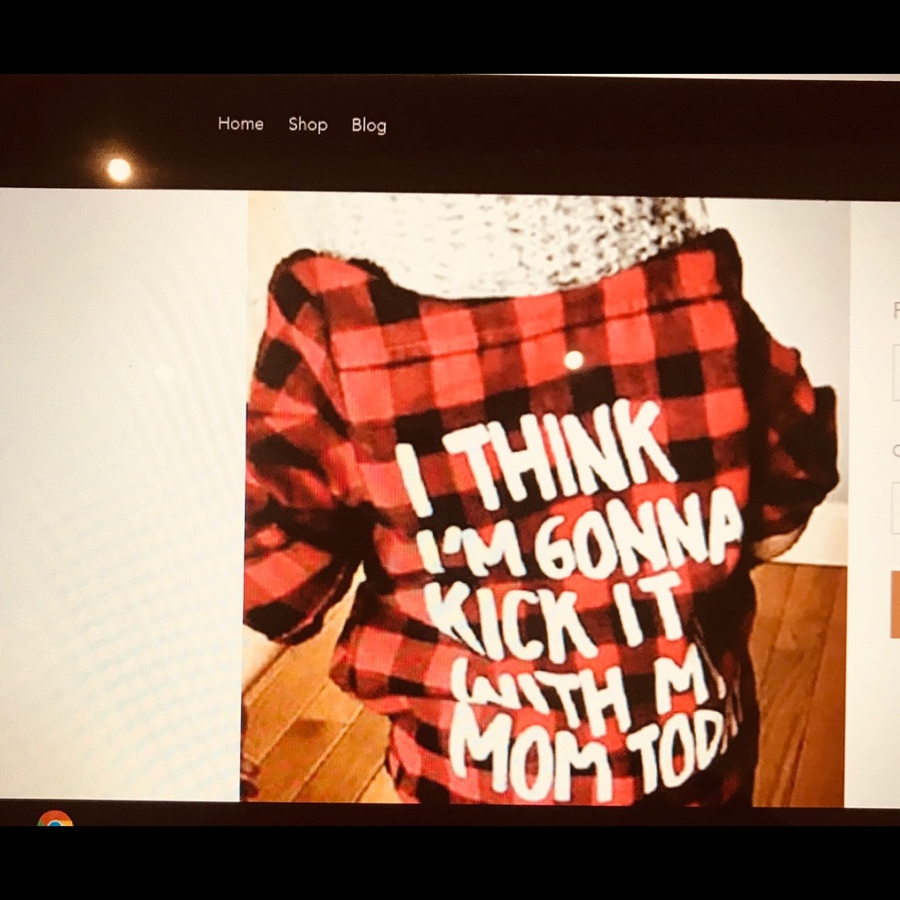Select the lower option box right of image

point(895,508)
